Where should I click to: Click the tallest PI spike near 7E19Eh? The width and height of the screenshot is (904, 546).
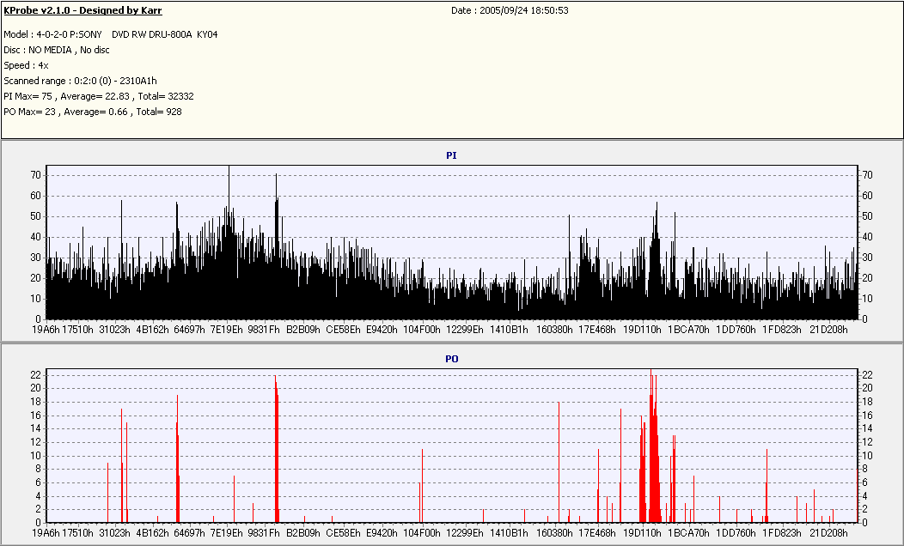229,185
